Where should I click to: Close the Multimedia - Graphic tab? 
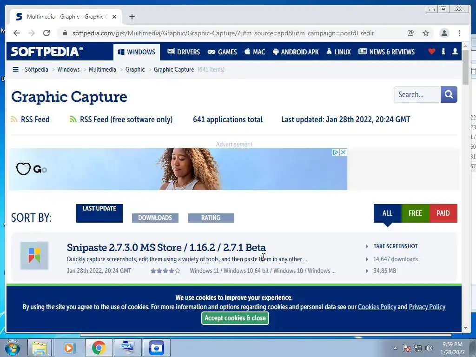coord(114,17)
